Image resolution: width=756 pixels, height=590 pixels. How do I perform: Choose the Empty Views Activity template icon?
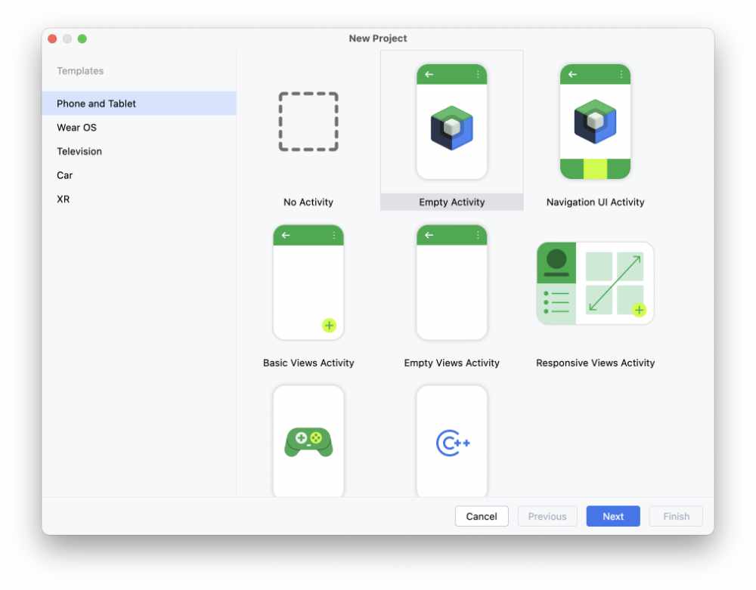pyautogui.click(x=451, y=283)
